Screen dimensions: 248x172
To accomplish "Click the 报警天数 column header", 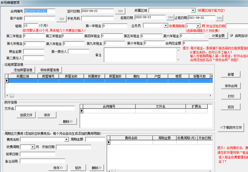I will pyautogui.click(x=199, y=76).
